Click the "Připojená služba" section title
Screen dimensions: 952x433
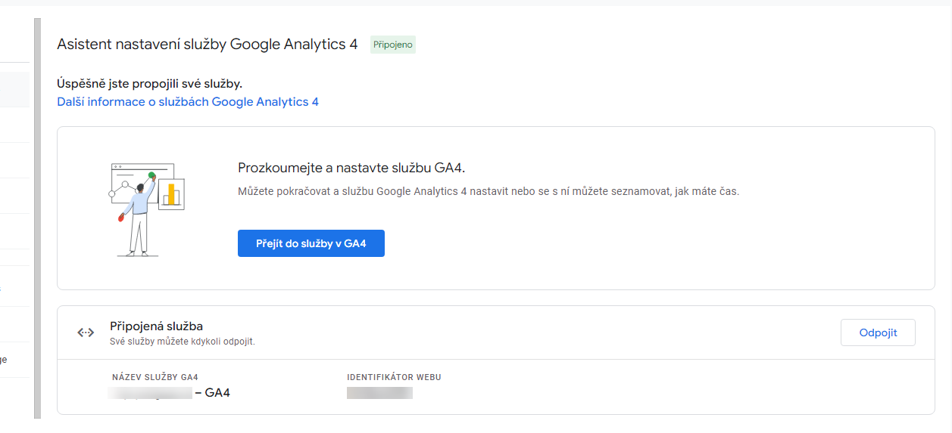point(156,326)
